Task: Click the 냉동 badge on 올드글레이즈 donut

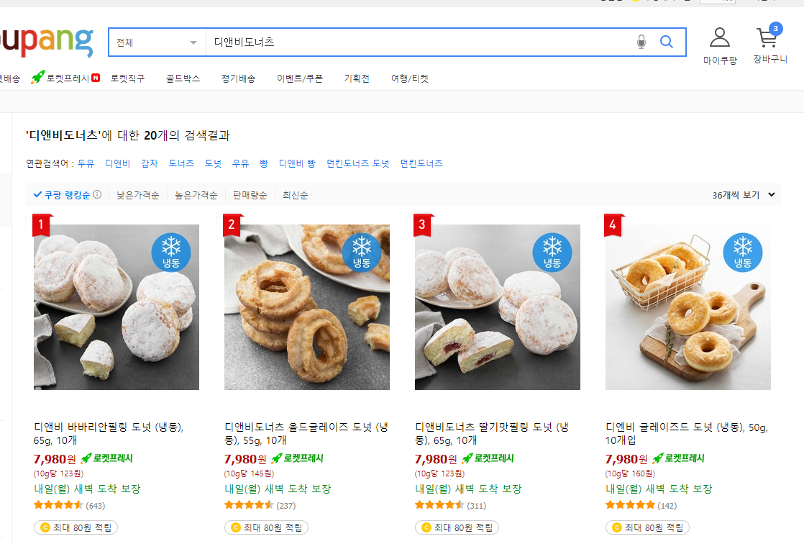Action: [362, 253]
